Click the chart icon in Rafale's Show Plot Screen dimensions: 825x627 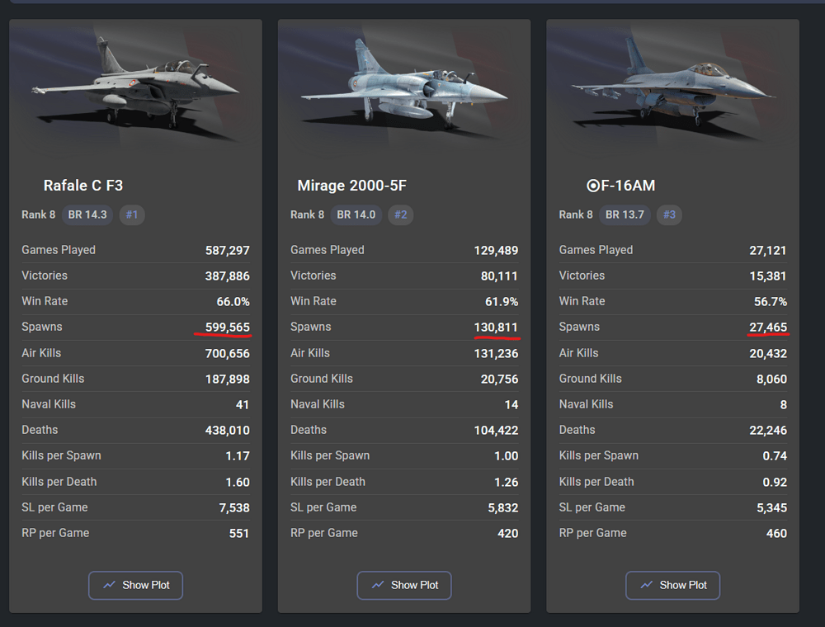(110, 585)
